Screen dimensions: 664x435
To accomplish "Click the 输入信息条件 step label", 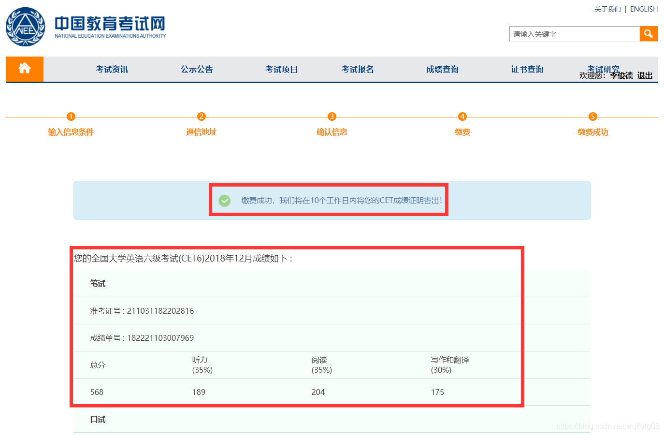I will pos(71,132).
